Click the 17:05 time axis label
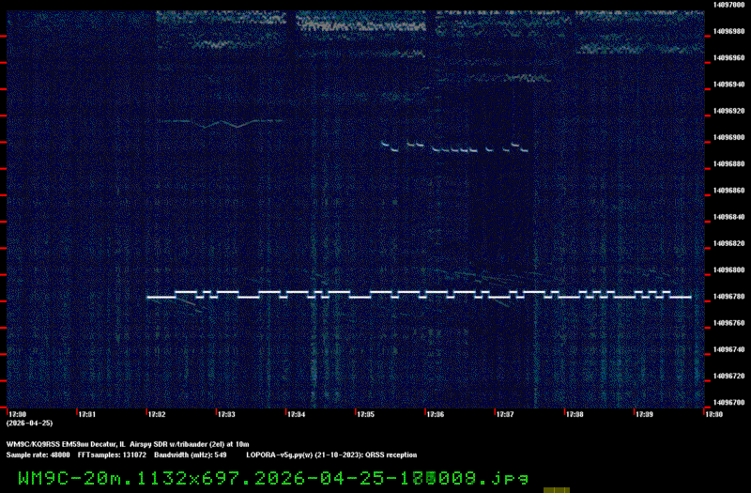This screenshot has height=493, width=751. (365, 414)
